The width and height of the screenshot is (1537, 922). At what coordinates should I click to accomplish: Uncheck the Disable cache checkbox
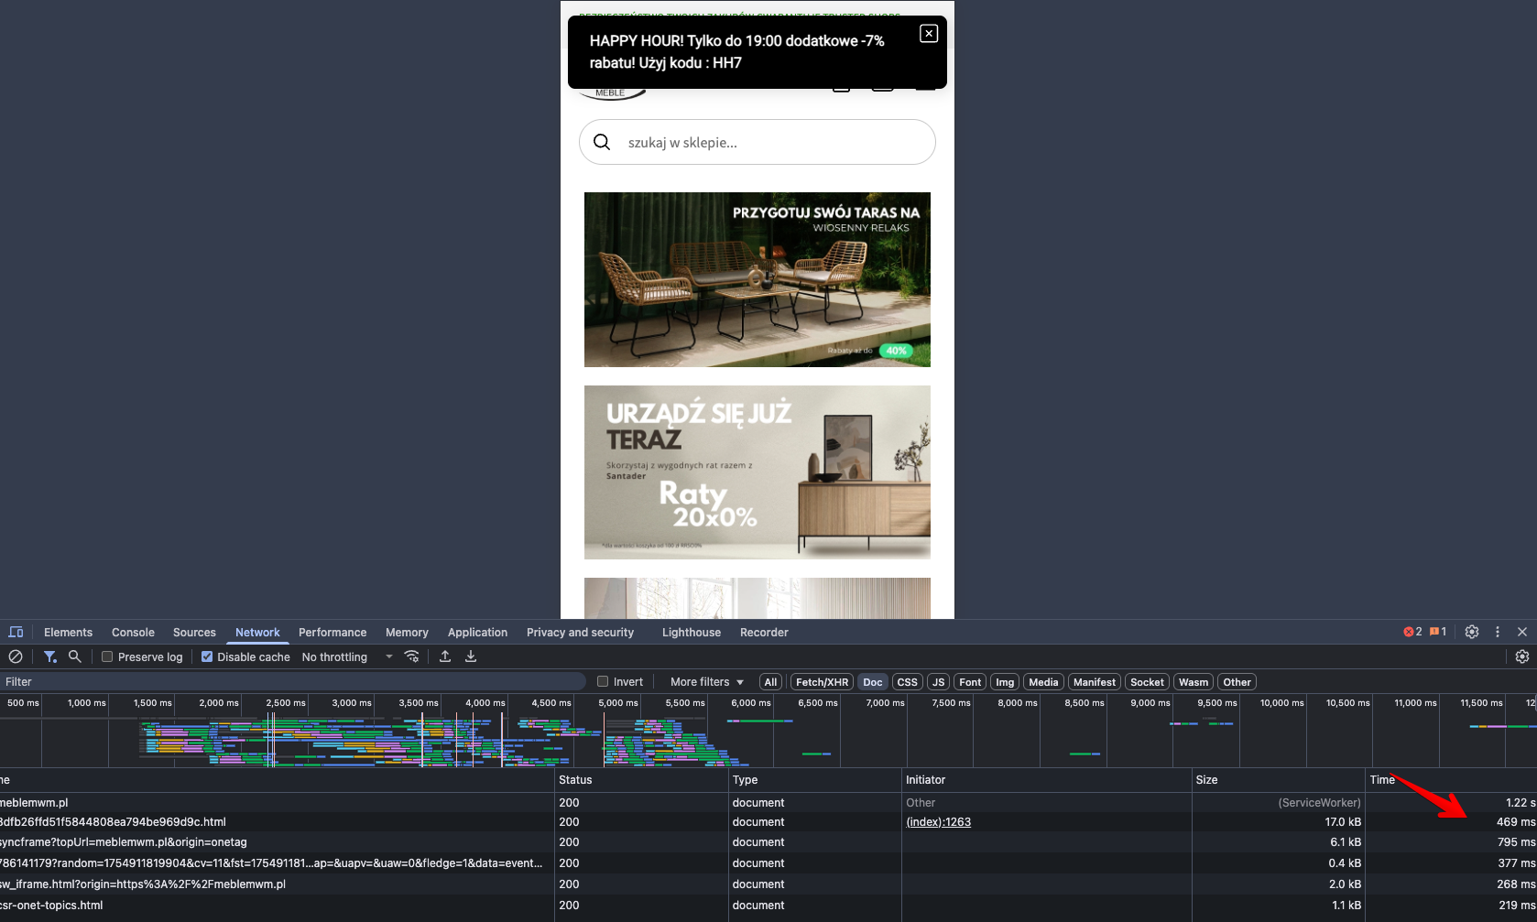[x=207, y=656]
